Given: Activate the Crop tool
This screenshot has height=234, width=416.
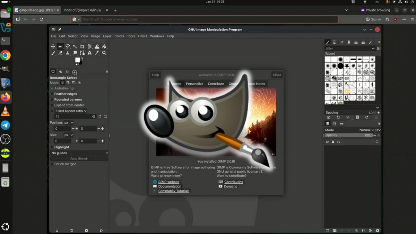Looking at the screenshot, I should coord(82,46).
